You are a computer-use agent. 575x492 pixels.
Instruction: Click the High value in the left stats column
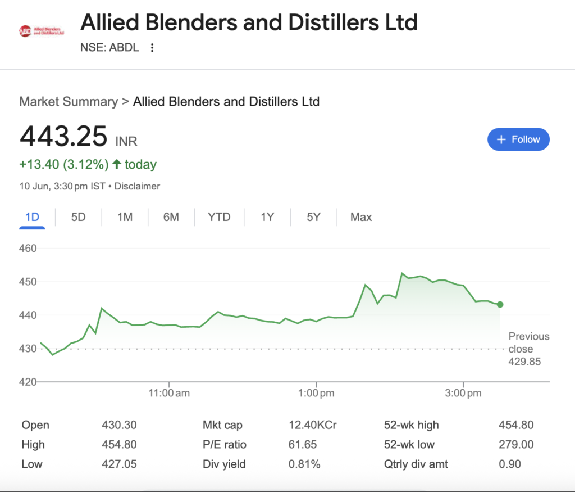119,444
